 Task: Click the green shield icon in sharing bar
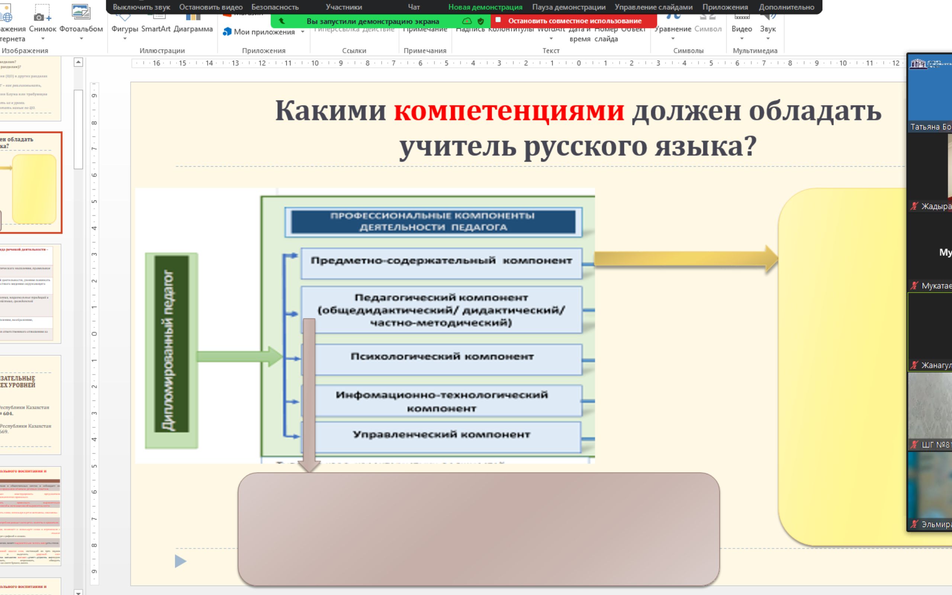coord(480,21)
